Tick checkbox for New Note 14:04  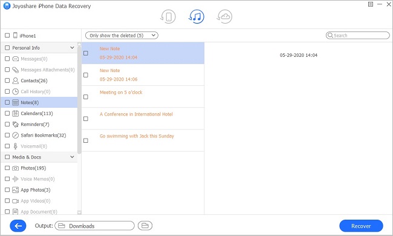86,53
